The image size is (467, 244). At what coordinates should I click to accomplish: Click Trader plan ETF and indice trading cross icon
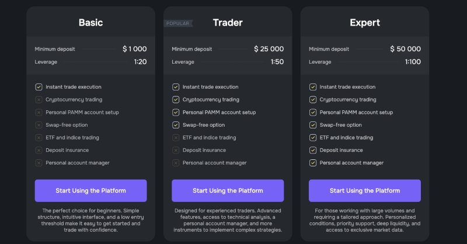tap(176, 138)
